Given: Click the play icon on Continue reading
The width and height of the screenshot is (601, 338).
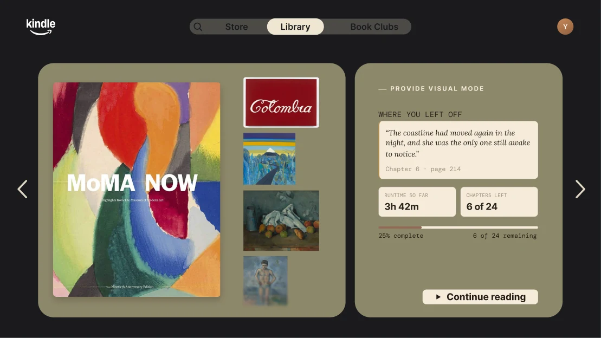Looking at the screenshot, I should pos(438,297).
